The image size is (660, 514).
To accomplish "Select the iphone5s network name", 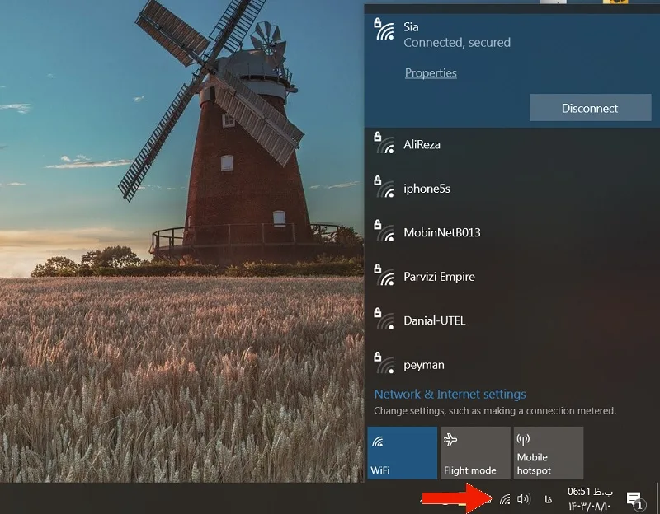I will click(427, 189).
